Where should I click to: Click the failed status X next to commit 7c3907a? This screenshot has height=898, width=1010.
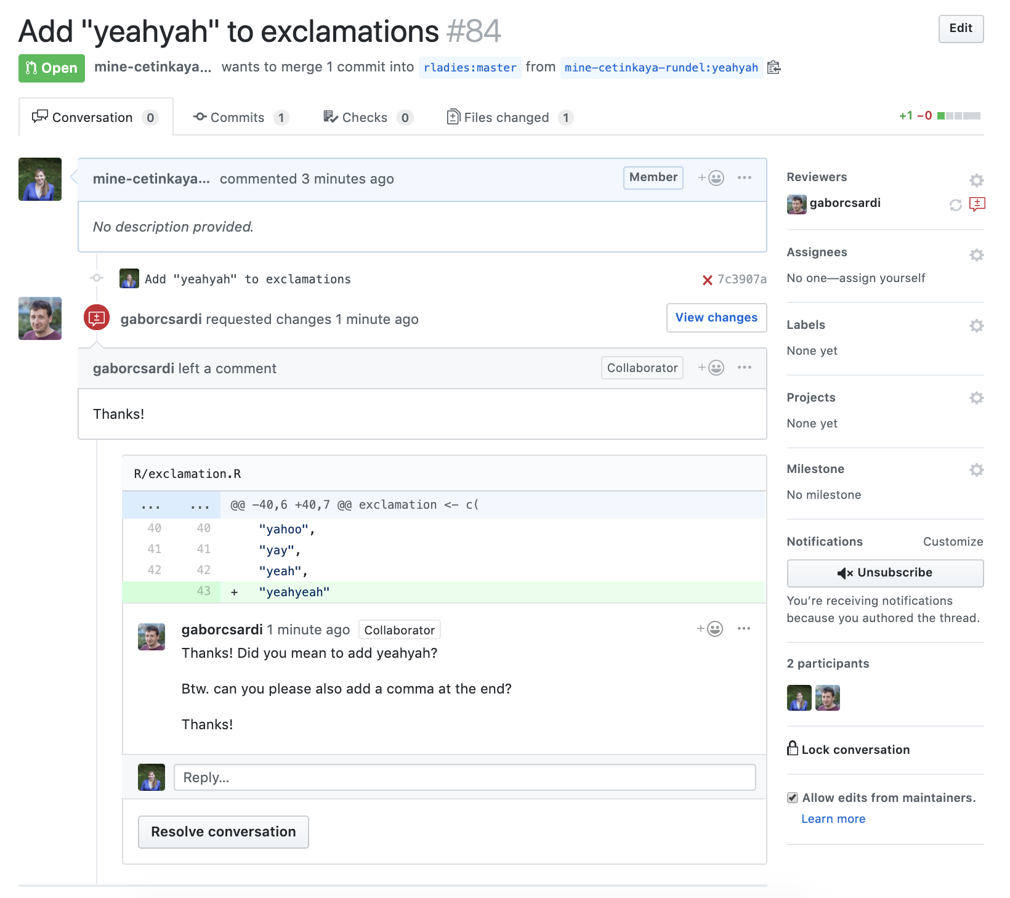[708, 280]
